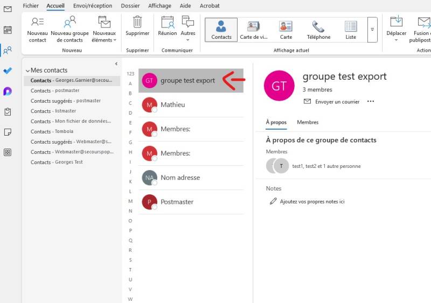Collapse the folder pane arrow

click(x=116, y=64)
